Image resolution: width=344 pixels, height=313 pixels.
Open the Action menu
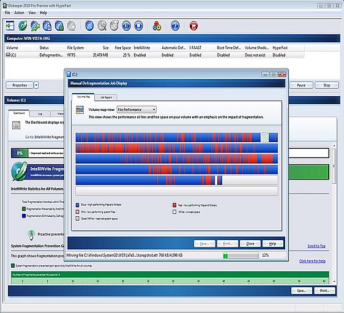(x=20, y=13)
